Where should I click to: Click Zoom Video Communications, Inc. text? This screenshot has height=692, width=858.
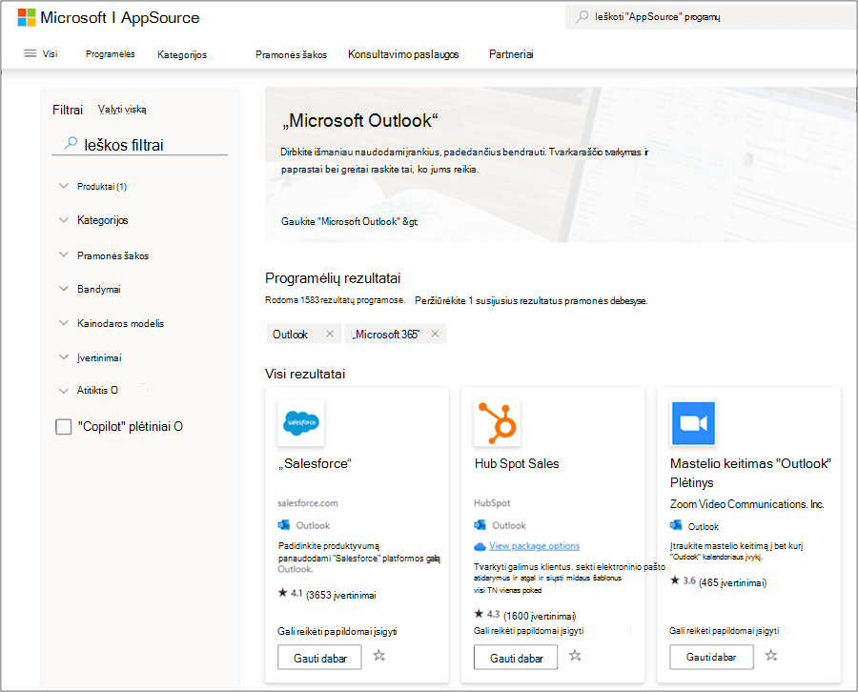[746, 504]
